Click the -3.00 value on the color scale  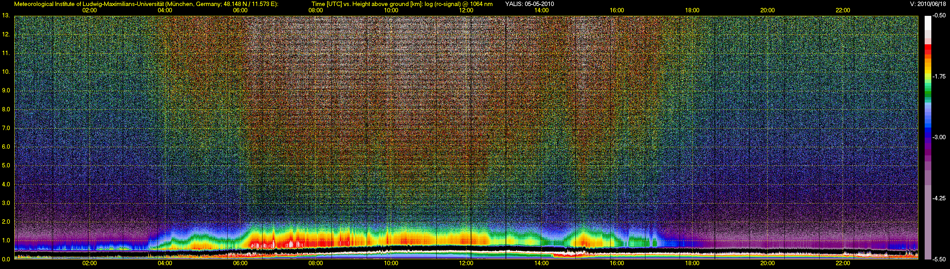click(940, 137)
